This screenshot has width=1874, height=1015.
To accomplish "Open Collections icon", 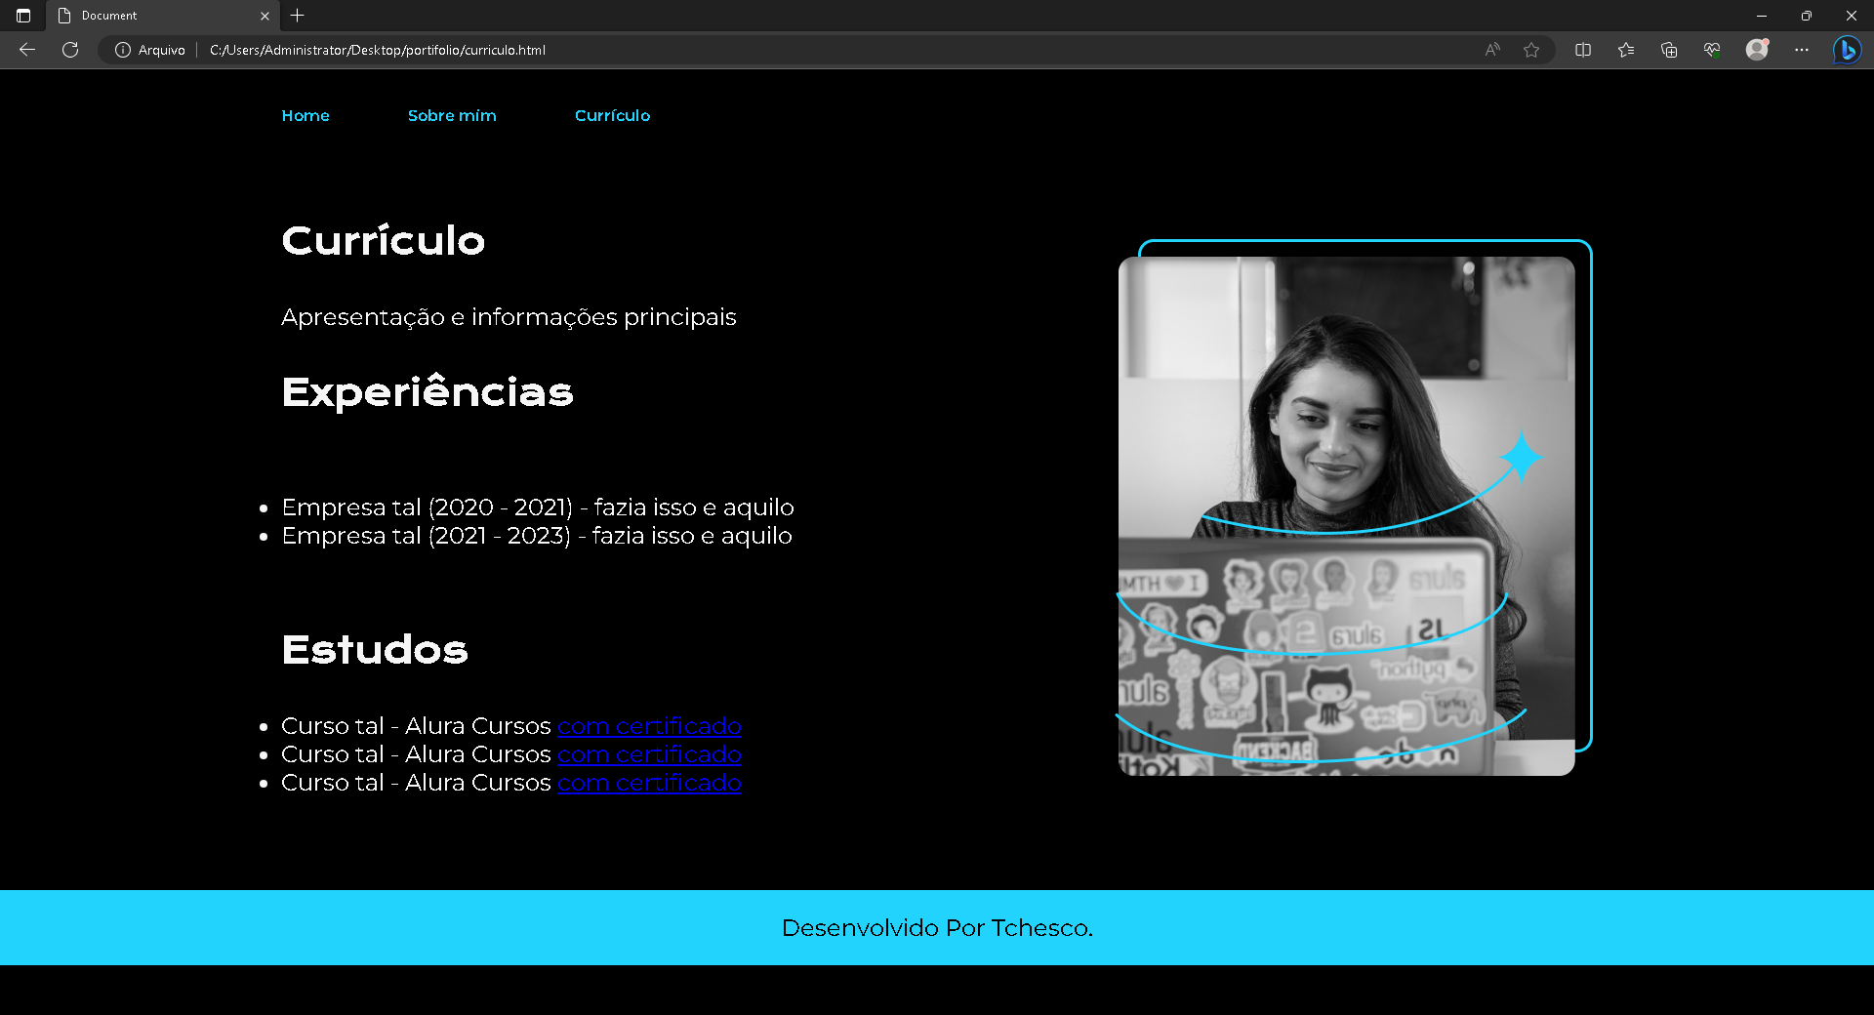I will [x=1669, y=50].
